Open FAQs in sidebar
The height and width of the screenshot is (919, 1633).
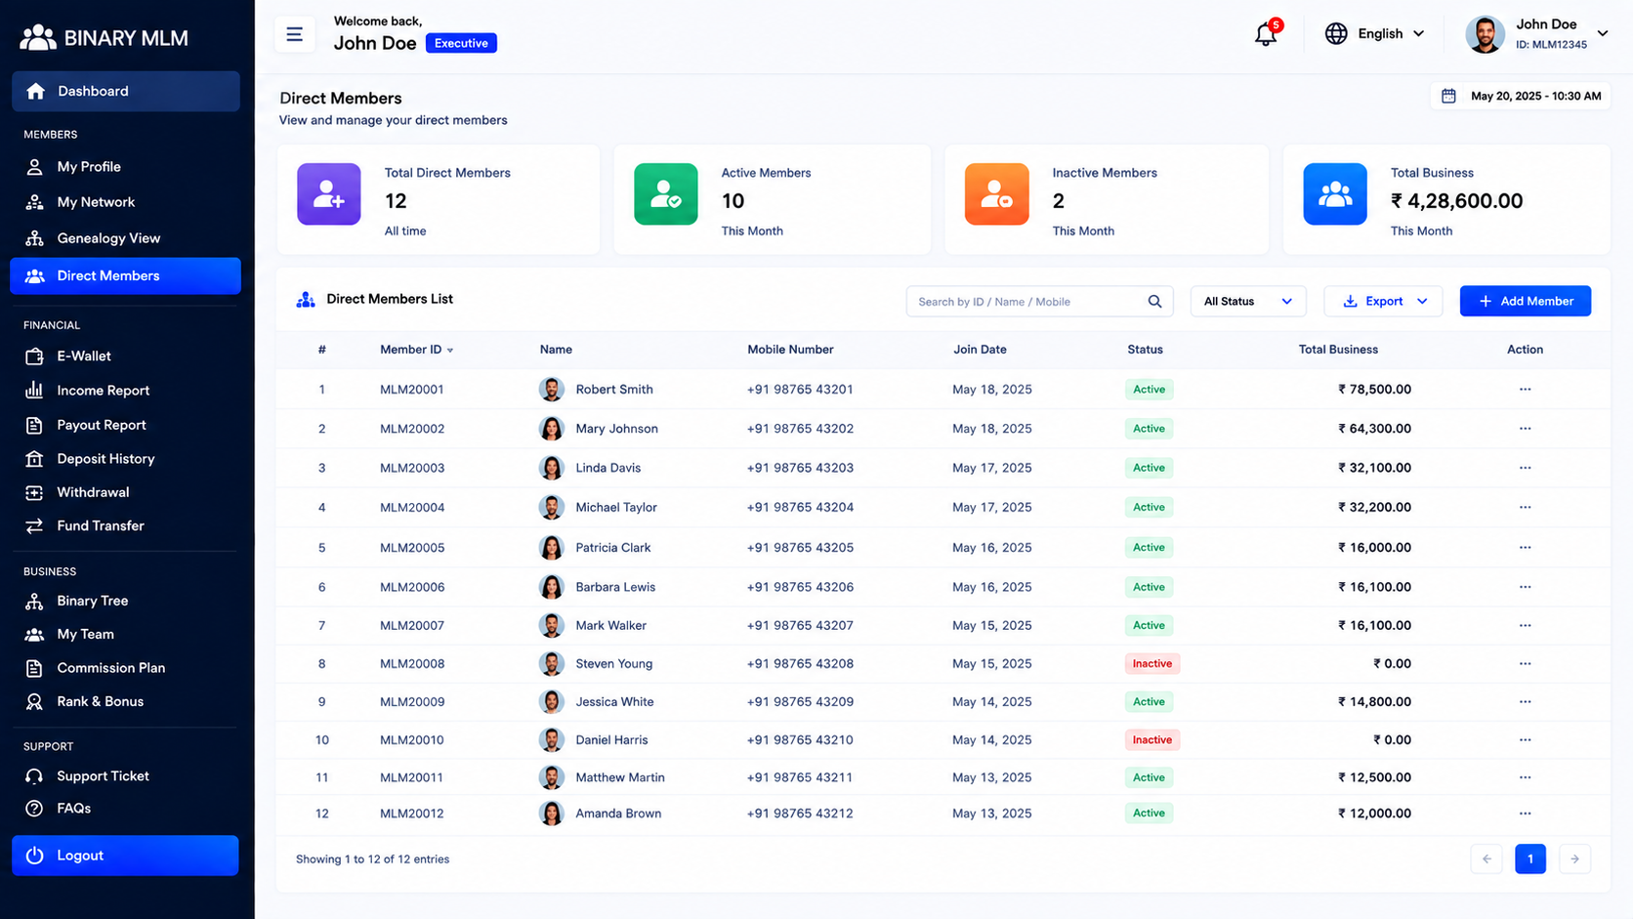[x=73, y=809]
